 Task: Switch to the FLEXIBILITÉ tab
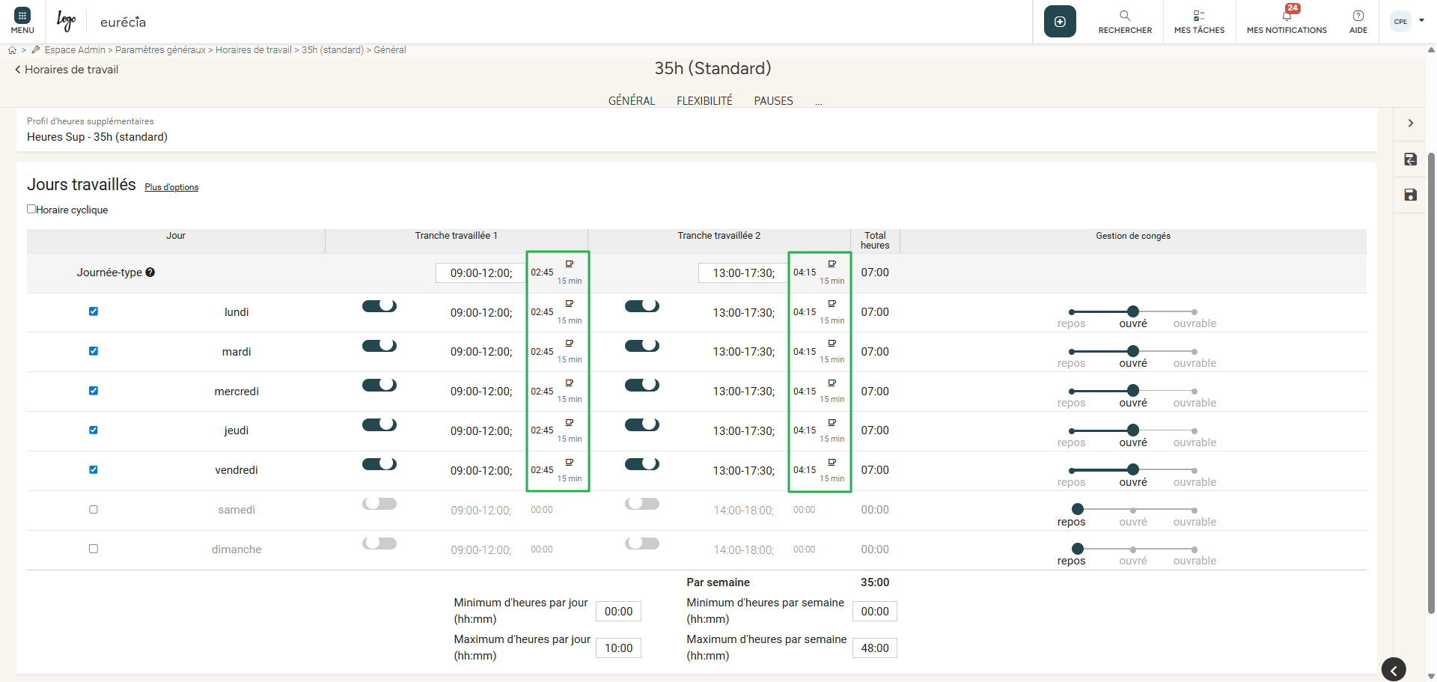[704, 101]
